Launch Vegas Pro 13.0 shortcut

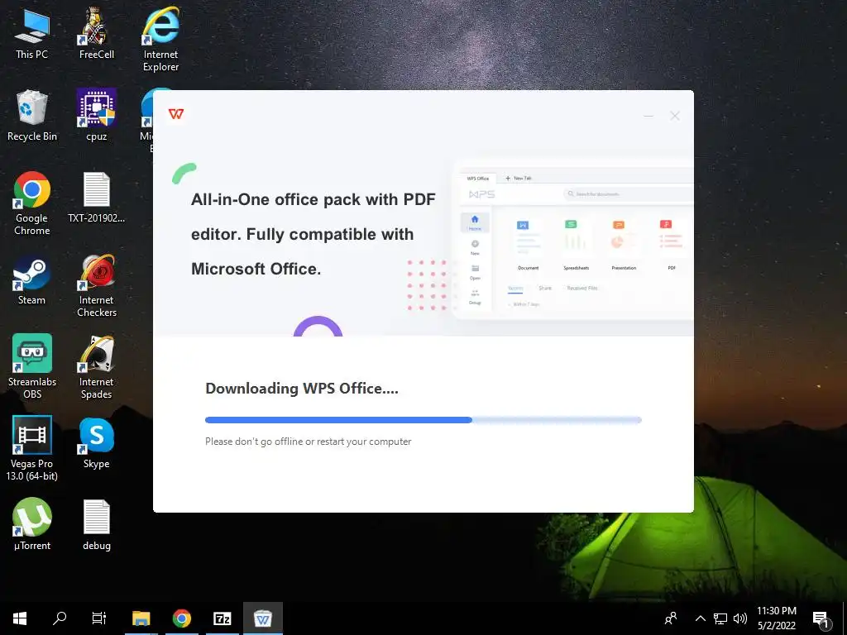click(32, 449)
